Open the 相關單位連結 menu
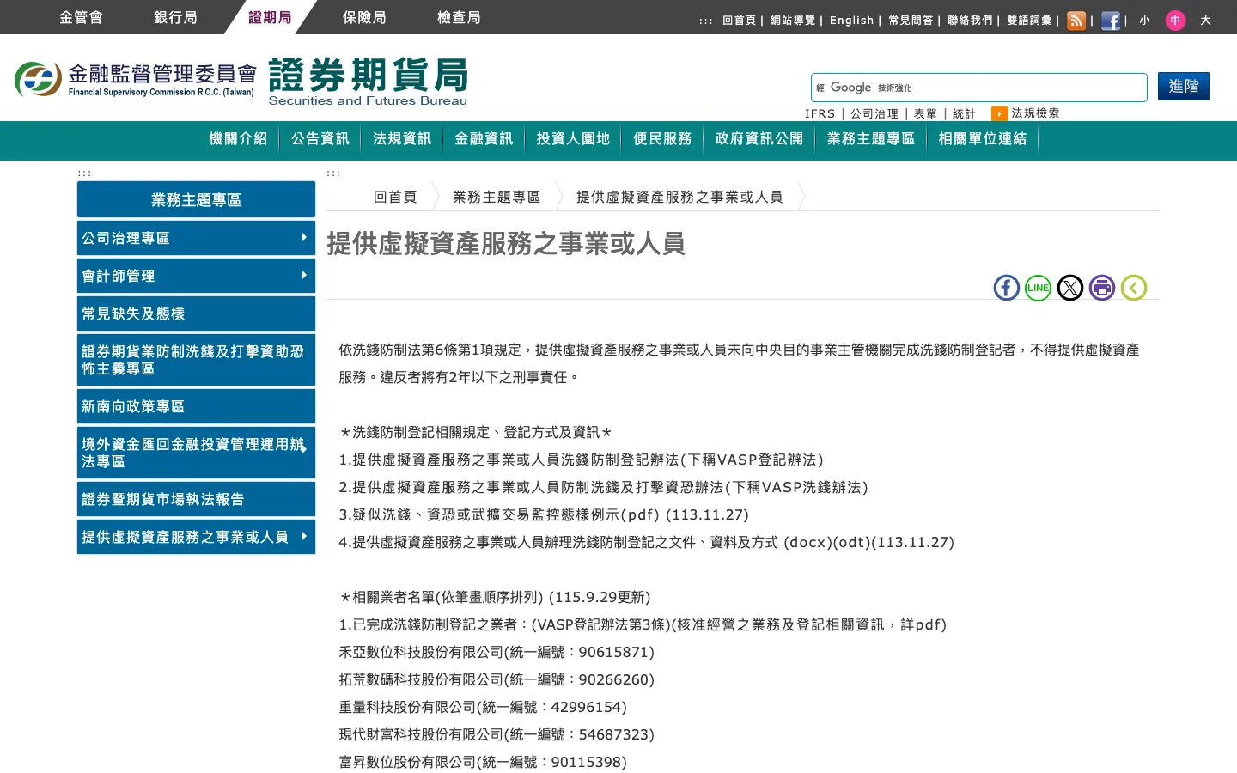The height and width of the screenshot is (773, 1237). [983, 139]
